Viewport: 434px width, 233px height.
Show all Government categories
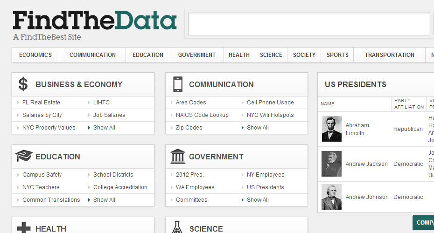click(x=258, y=200)
